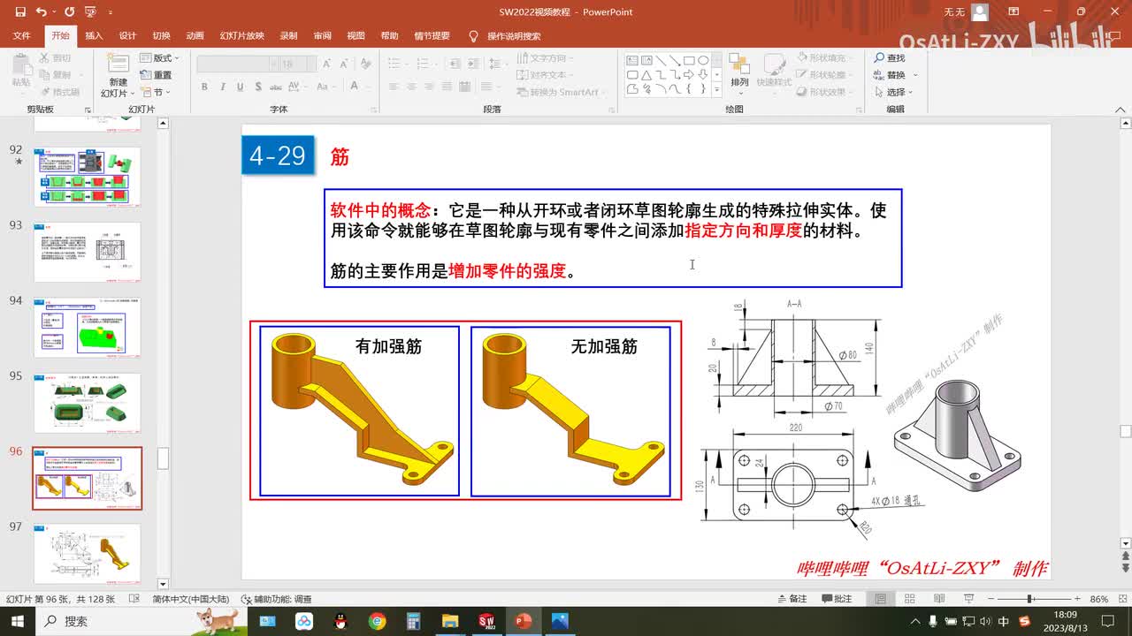This screenshot has height=636, width=1132.
Task: Toggle the 批注 comments pane in the status bar
Action: pyautogui.click(x=836, y=599)
